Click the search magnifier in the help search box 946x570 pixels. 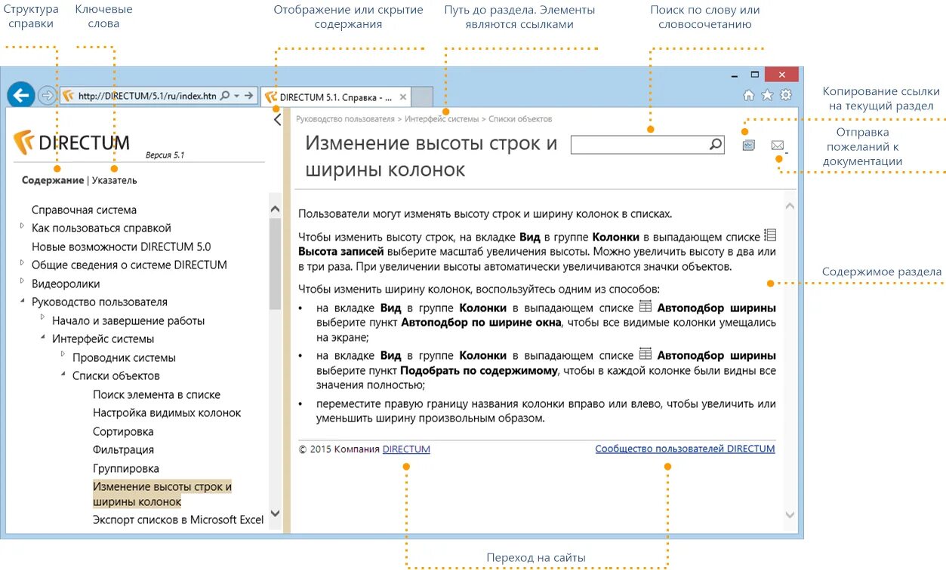click(715, 145)
